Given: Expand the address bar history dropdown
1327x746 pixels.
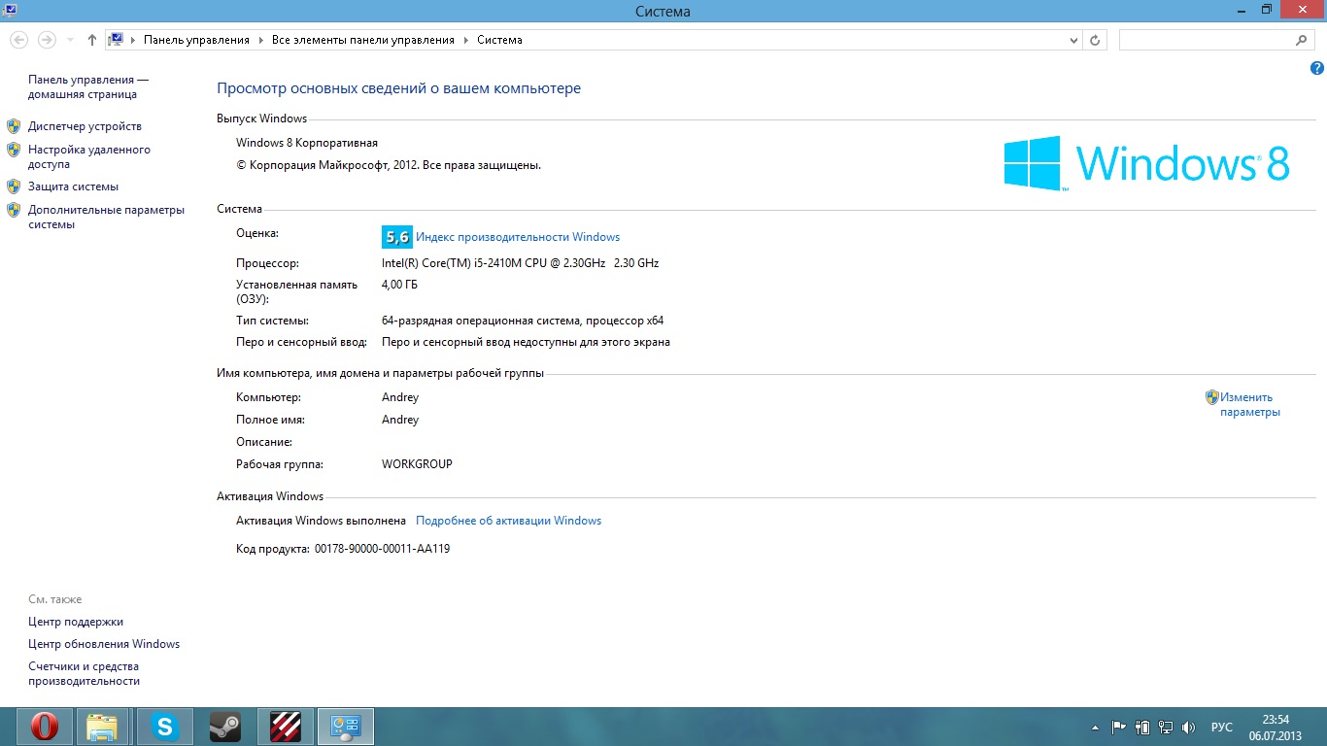Looking at the screenshot, I should (x=1073, y=40).
